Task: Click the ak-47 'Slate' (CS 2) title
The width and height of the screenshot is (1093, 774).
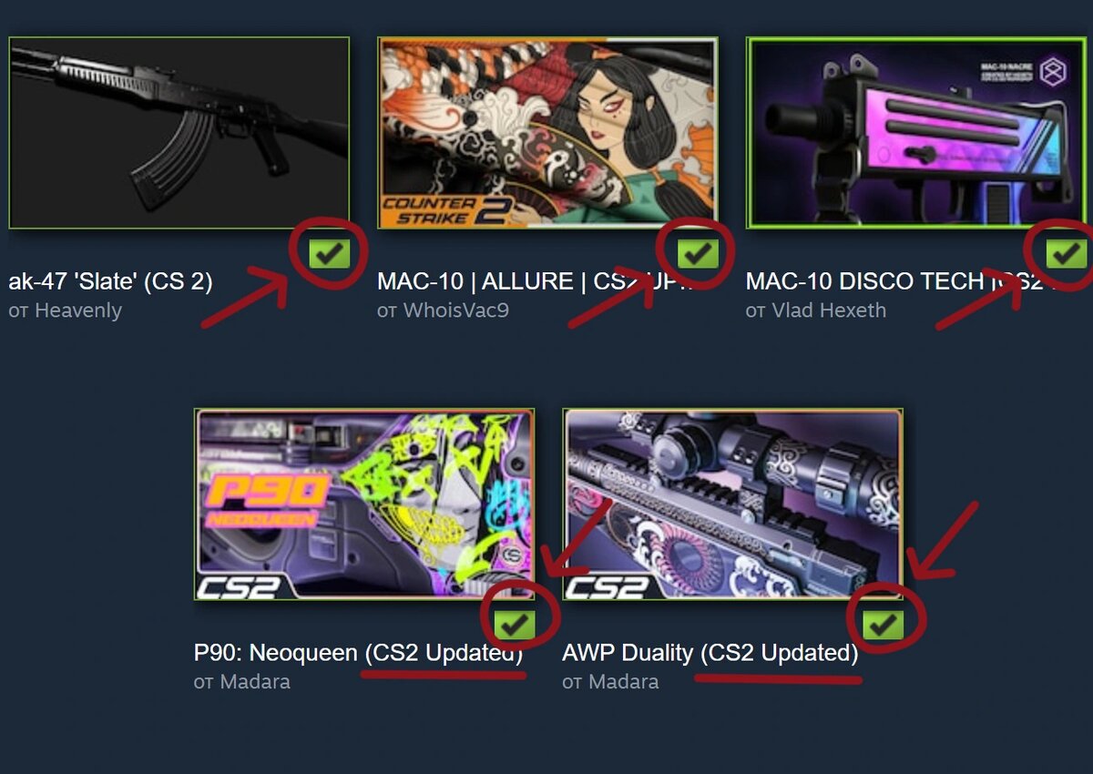Action: pyautogui.click(x=110, y=282)
